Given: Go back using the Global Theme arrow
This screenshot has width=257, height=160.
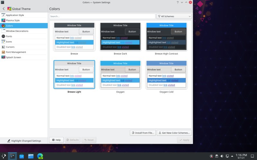Looking at the screenshot, I should [x=4, y=9].
